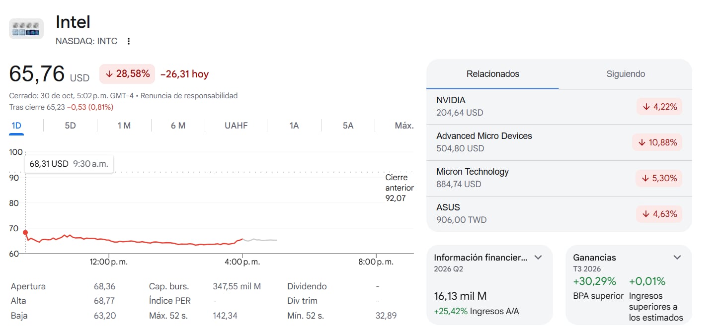
Task: Show the 5A five-year chart
Action: [348, 126]
